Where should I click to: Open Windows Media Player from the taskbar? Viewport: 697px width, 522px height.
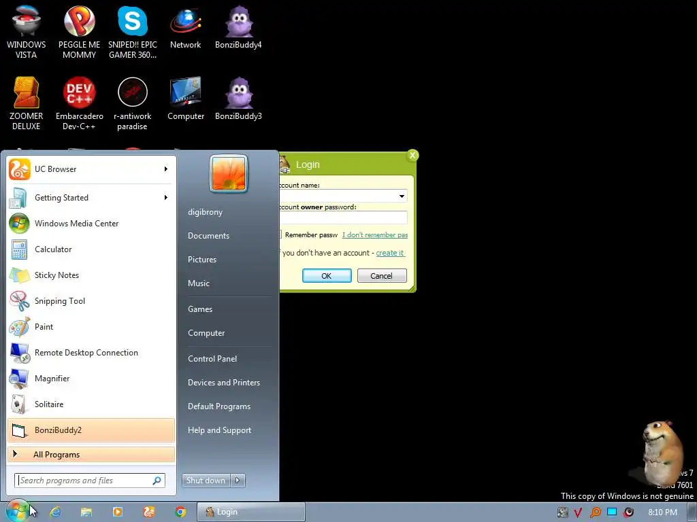pyautogui.click(x=118, y=512)
